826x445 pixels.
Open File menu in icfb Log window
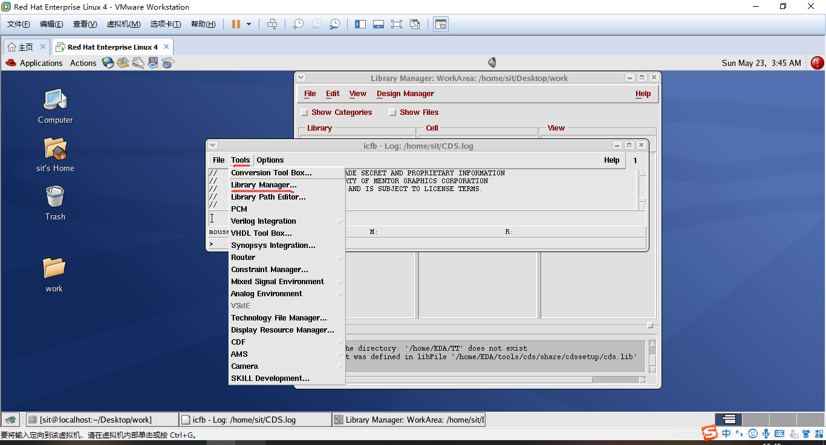[218, 160]
